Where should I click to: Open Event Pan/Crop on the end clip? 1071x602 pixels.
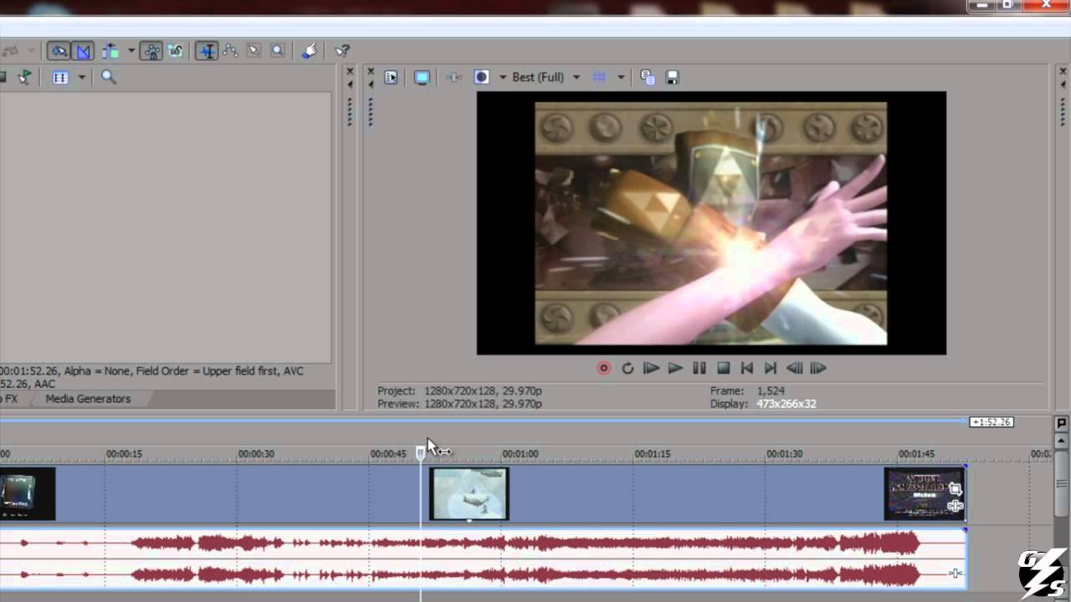coord(956,490)
